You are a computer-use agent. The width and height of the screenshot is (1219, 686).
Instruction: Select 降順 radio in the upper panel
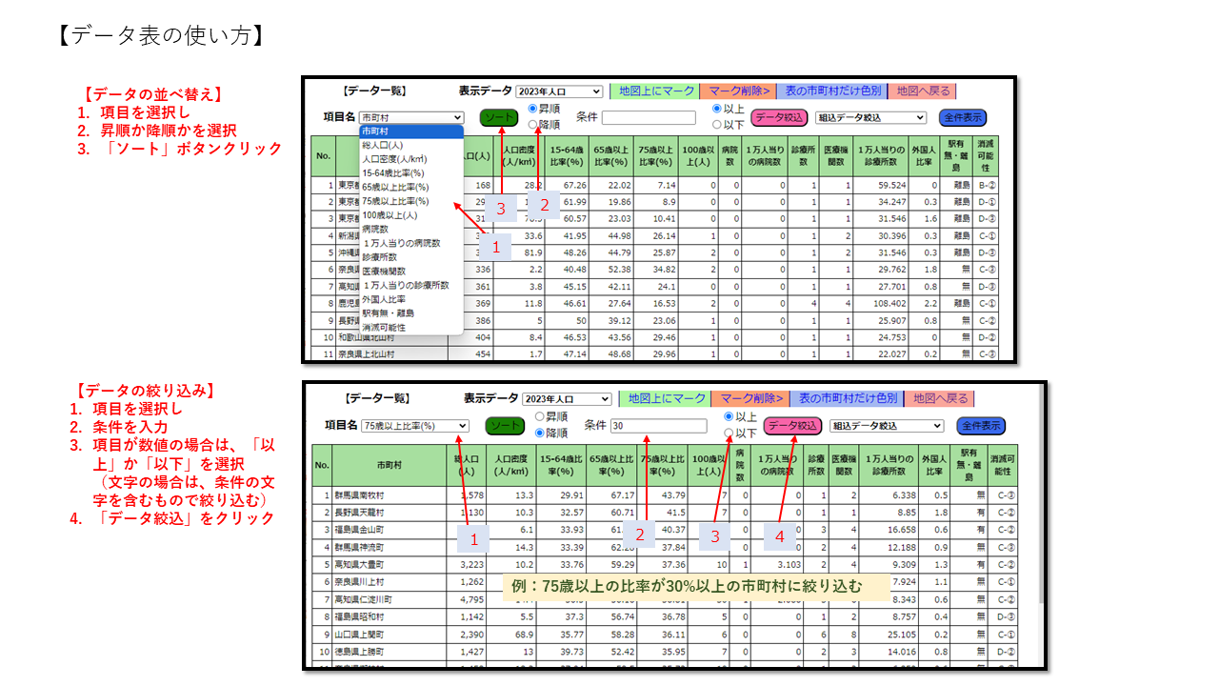click(x=533, y=124)
